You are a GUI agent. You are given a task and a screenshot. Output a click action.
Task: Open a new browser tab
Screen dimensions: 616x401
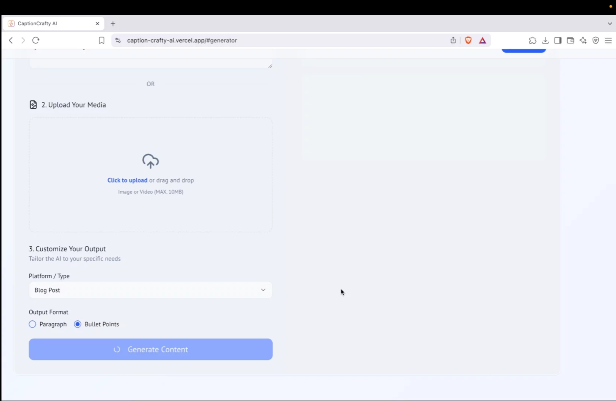[x=113, y=23]
